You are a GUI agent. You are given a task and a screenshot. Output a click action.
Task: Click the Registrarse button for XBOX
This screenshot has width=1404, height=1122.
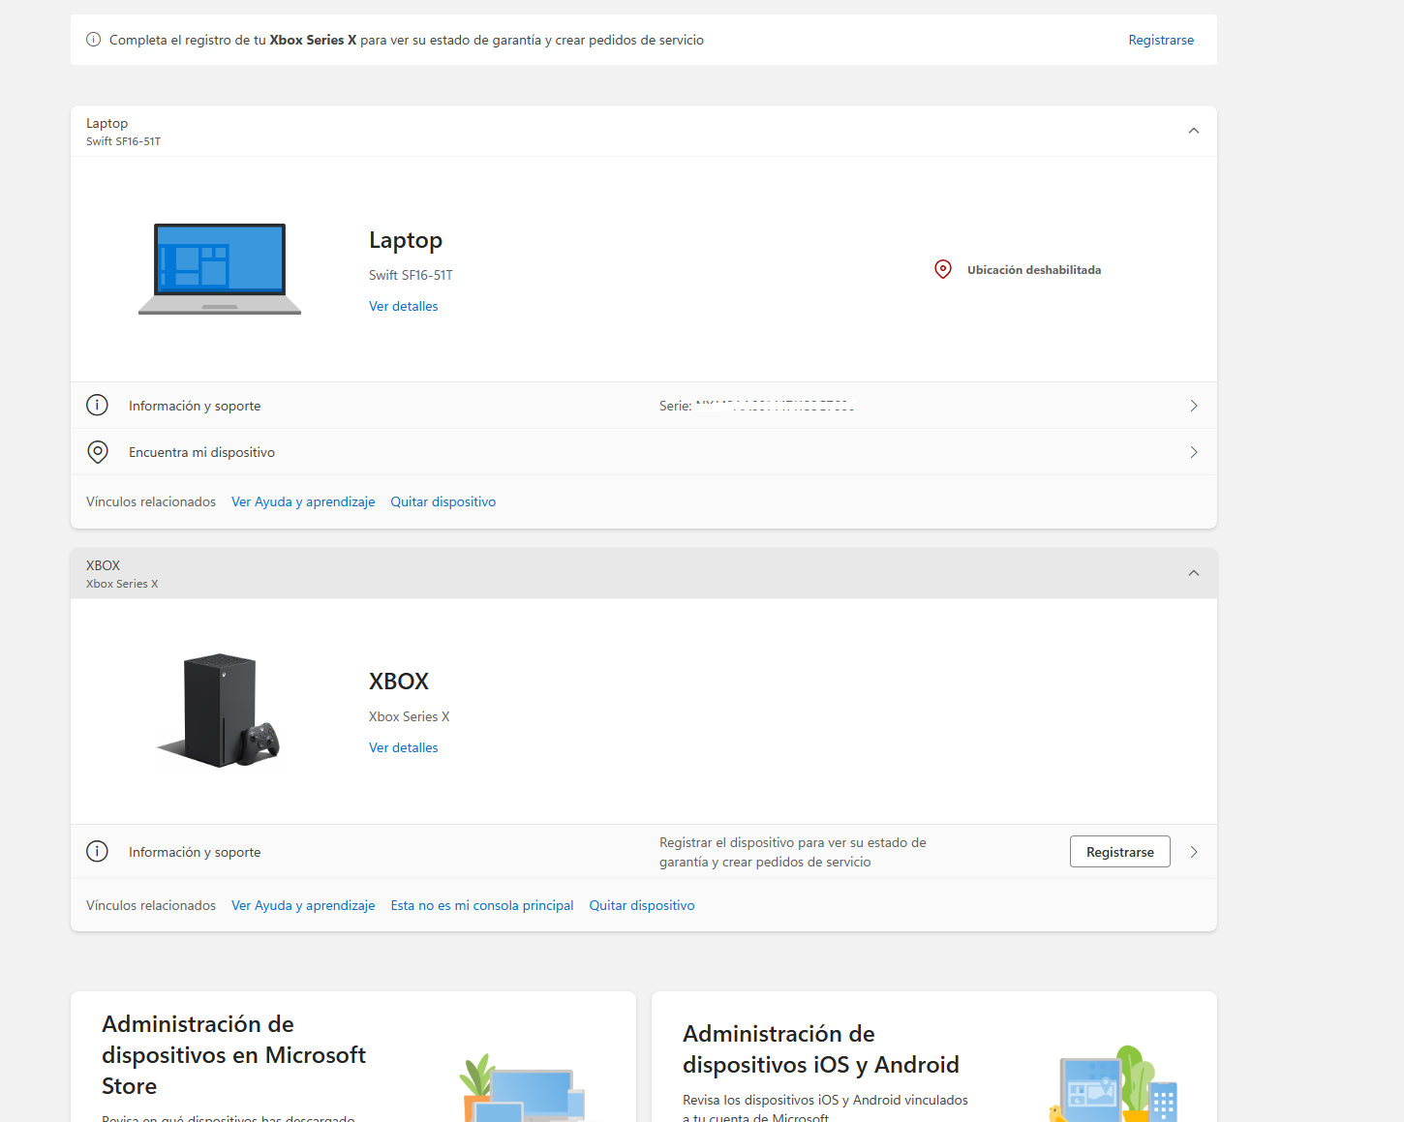click(x=1120, y=852)
